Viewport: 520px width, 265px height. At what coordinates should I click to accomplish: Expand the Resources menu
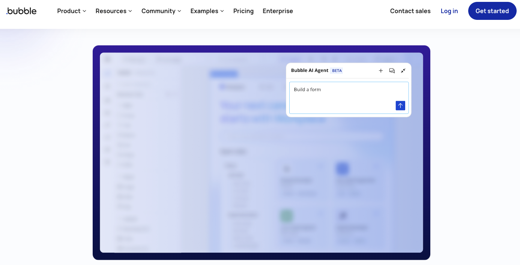(x=114, y=11)
